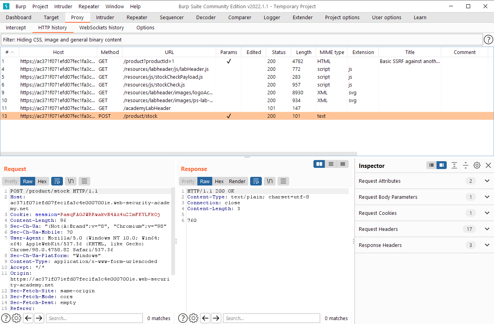Open the Request editor hamburger menu
Image resolution: width=494 pixels, height=324 pixels.
coord(84,181)
